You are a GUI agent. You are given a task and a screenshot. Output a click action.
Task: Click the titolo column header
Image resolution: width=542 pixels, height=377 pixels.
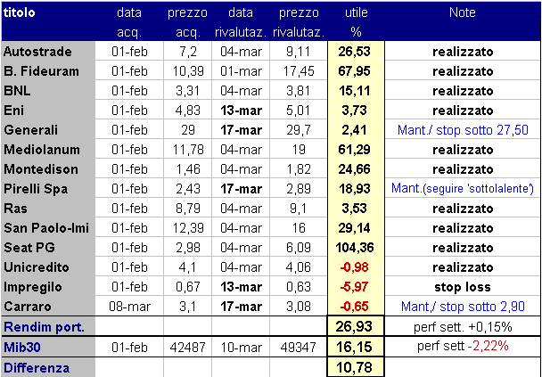20,12
